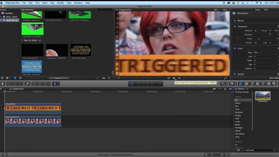The width and height of the screenshot is (279, 157).
Task: Toggle the Crop checkbox in inspector
Action: pos(235,48)
